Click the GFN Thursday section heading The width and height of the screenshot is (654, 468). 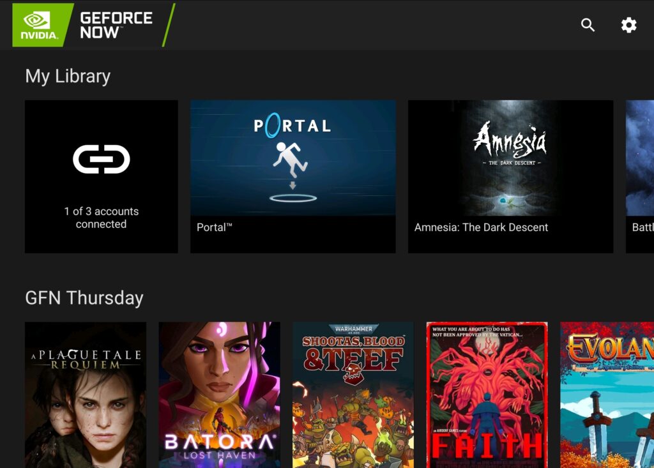[x=84, y=298]
